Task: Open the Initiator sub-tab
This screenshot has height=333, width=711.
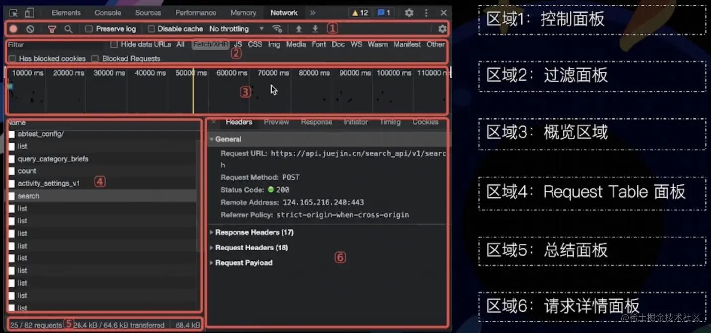Action: (356, 122)
